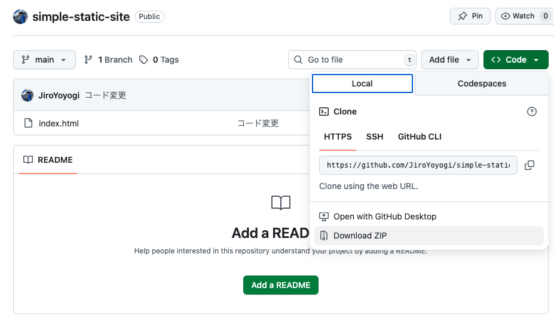
Task: Click the green Add a README button
Action: coord(281,285)
